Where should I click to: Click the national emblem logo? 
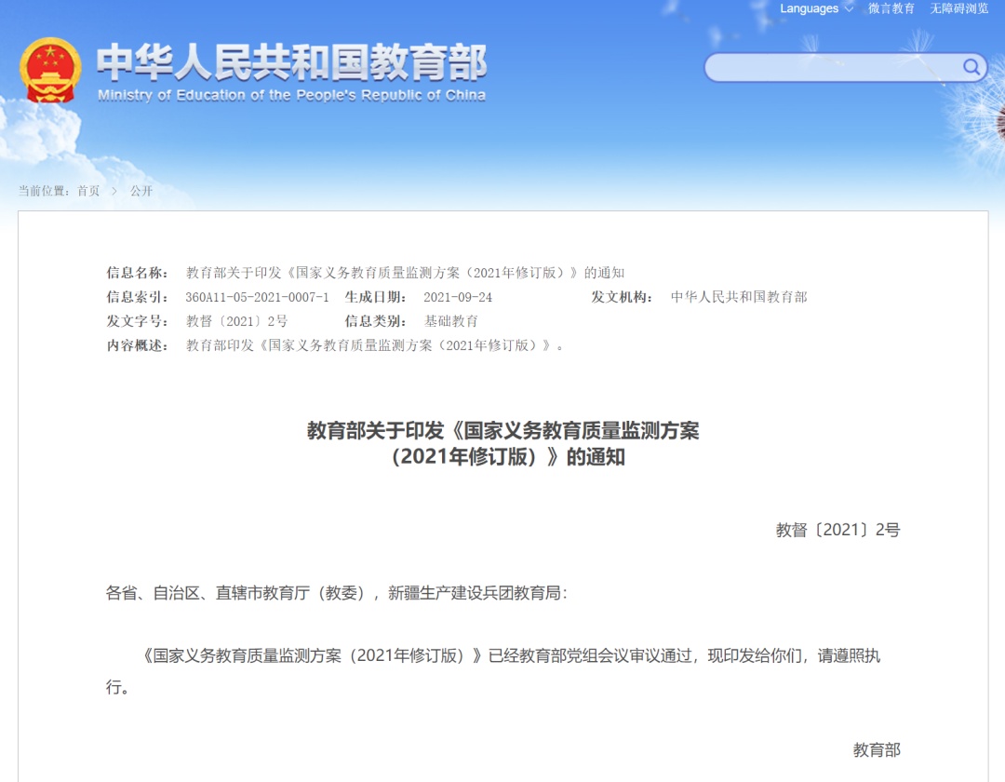tap(50, 71)
